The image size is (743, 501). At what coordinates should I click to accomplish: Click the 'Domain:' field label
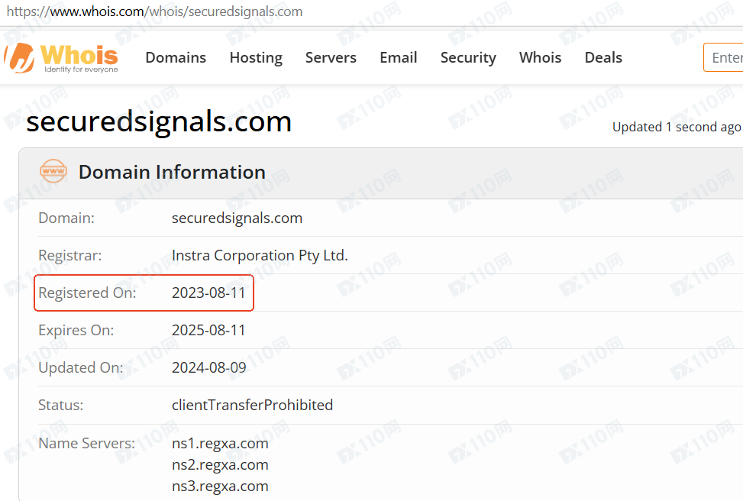point(66,218)
